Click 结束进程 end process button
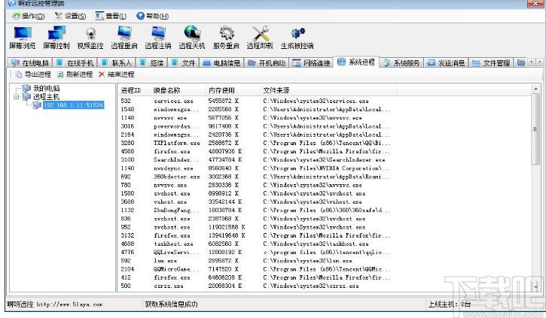 point(117,74)
